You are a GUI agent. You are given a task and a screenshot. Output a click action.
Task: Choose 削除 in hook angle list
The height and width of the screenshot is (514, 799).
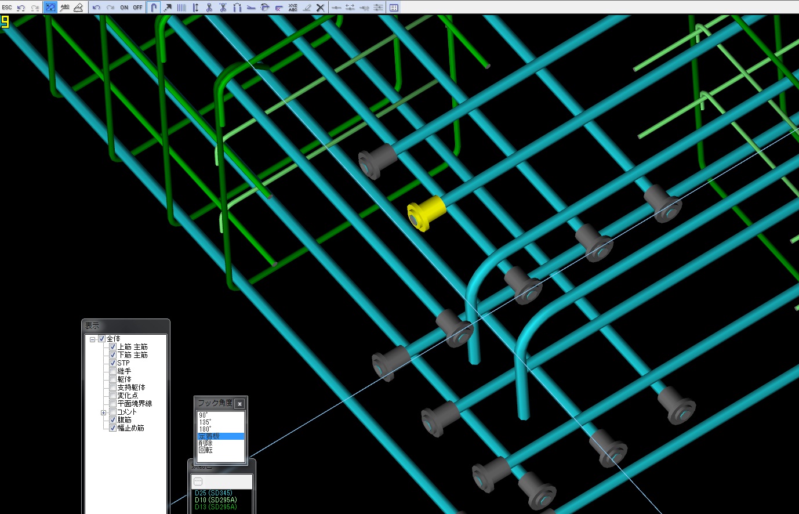click(x=205, y=443)
